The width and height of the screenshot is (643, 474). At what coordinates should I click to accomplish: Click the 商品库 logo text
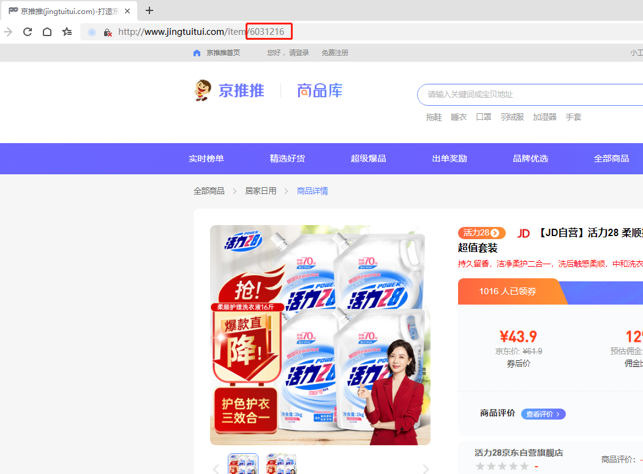pos(320,91)
